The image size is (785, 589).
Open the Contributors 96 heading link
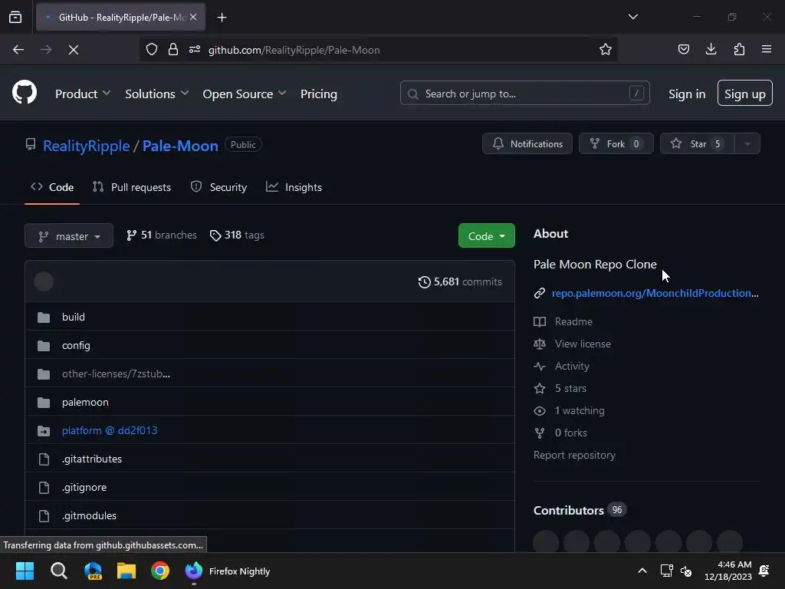(x=580, y=510)
